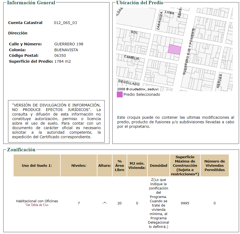The height and width of the screenshot is (234, 240).
Task: Select the Cuenta Catastral value 012_065_03
Action: tap(65, 23)
